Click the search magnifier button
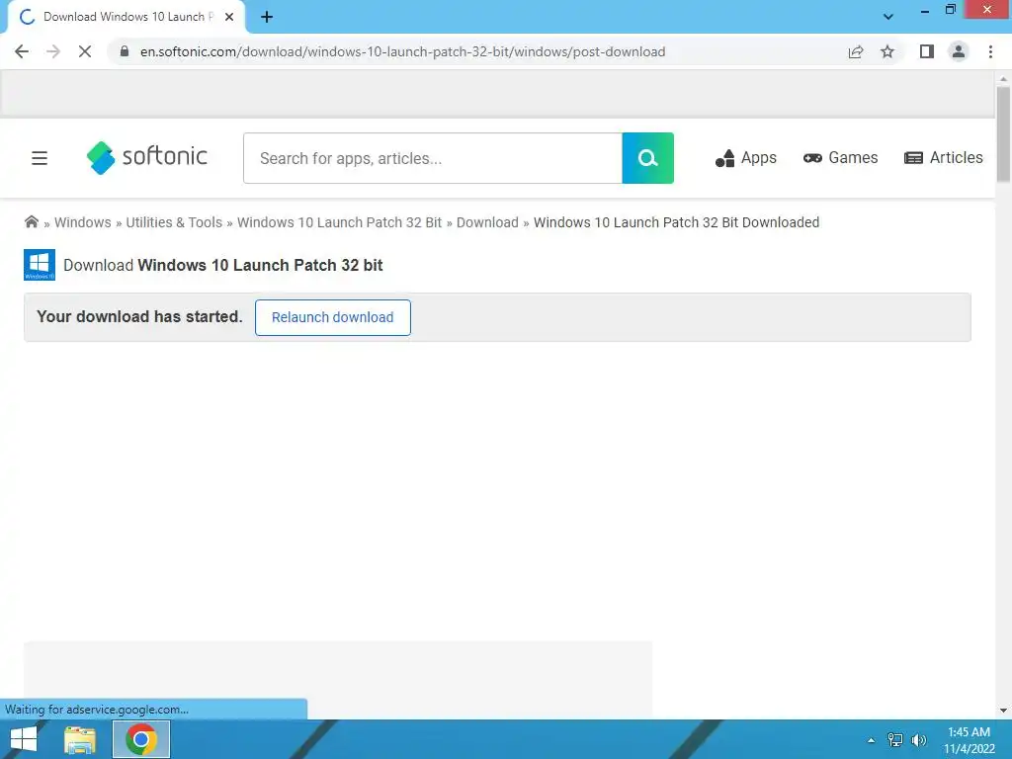The width and height of the screenshot is (1012, 759). (x=648, y=158)
